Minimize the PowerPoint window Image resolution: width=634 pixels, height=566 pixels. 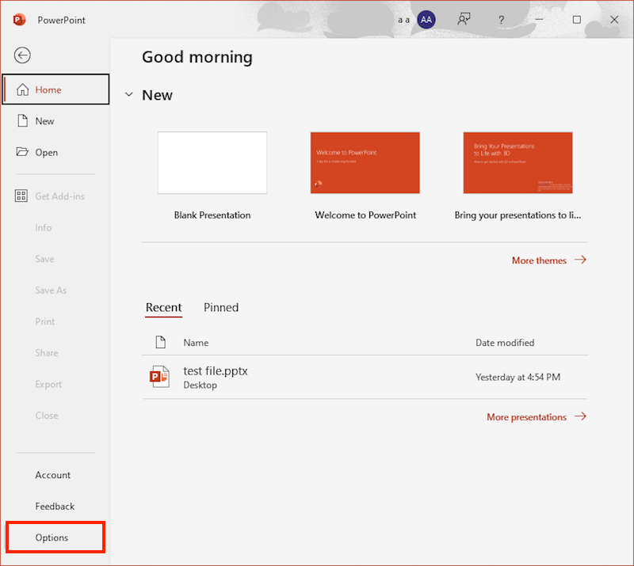[x=539, y=19]
